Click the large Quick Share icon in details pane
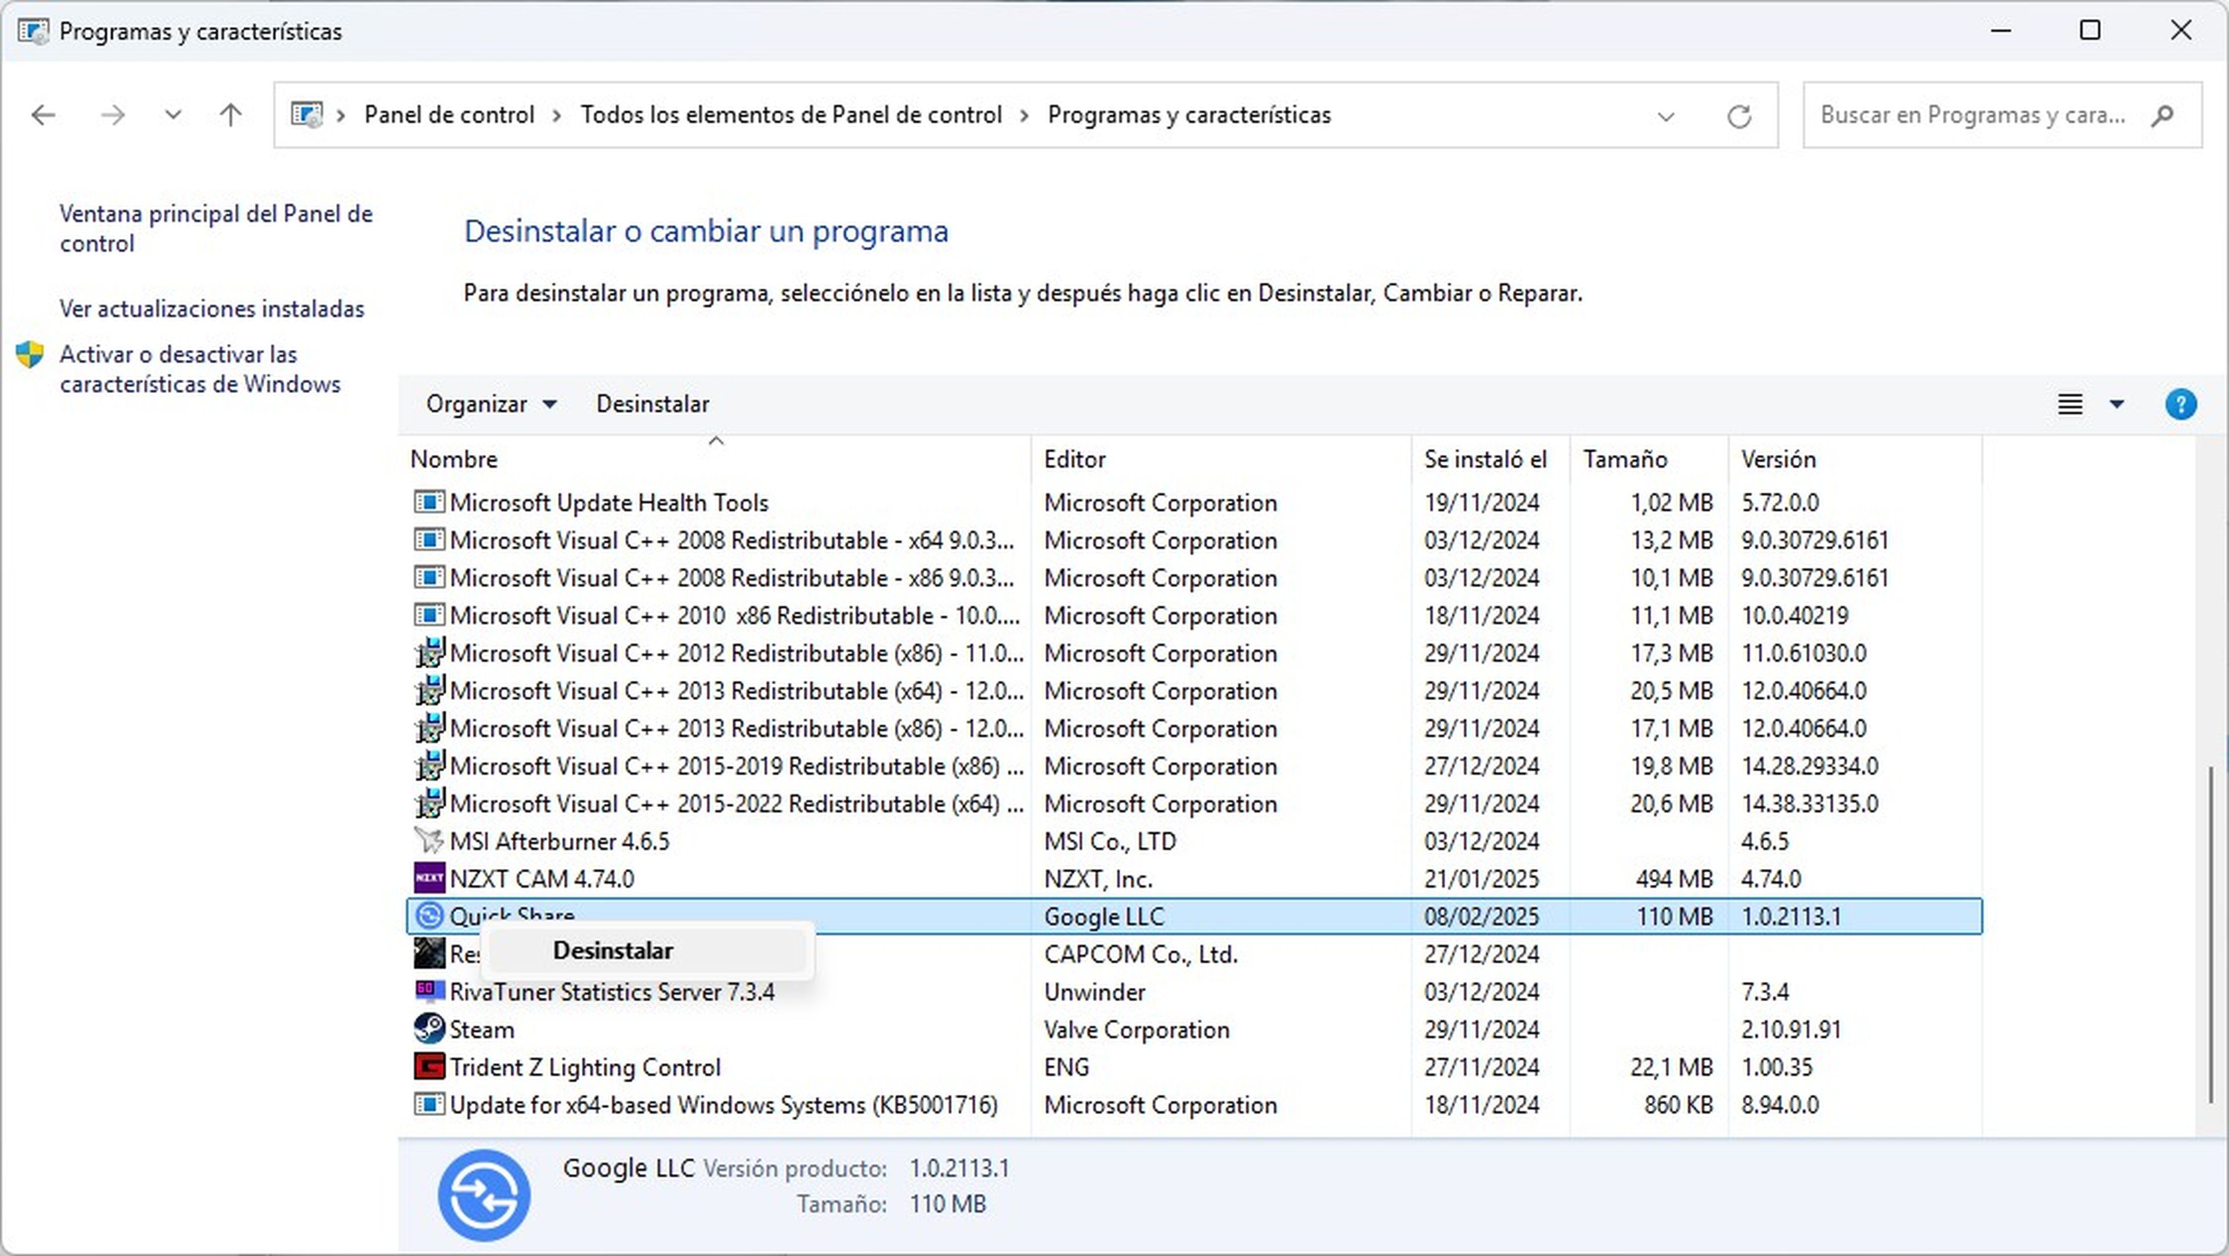Viewport: 2229px width, 1256px height. click(x=484, y=1194)
